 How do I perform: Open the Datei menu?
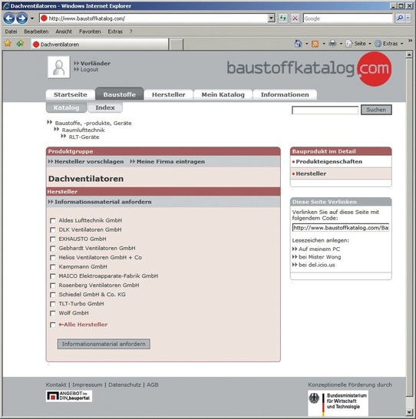(x=11, y=31)
